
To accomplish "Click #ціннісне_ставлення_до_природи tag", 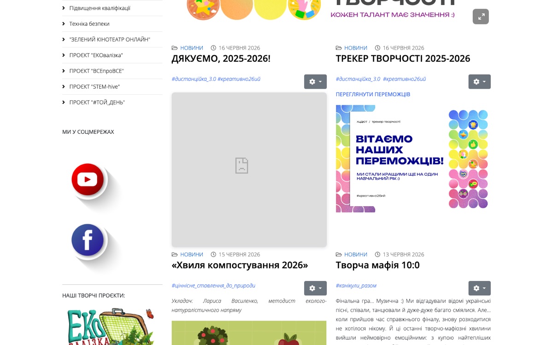I will tap(213, 285).
